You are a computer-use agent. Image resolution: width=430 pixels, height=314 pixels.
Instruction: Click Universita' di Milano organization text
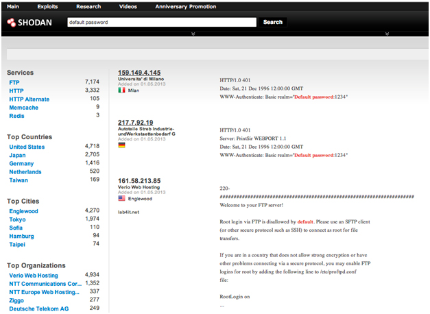pyautogui.click(x=141, y=79)
